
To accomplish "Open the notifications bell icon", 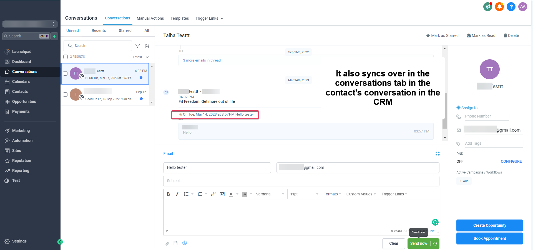I will 499,6.
